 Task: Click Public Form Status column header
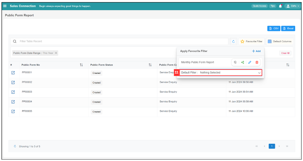[102, 65]
